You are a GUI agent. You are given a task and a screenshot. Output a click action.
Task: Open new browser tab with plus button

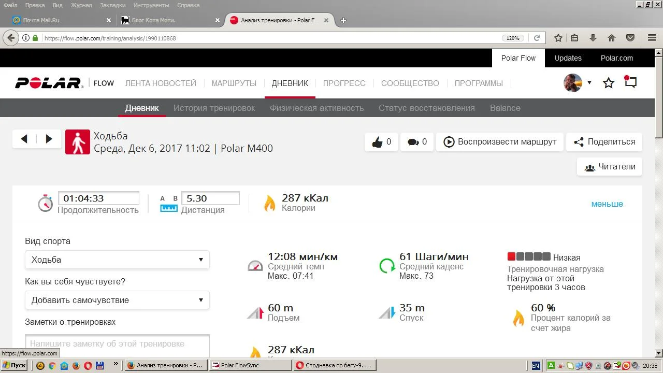pos(343,20)
